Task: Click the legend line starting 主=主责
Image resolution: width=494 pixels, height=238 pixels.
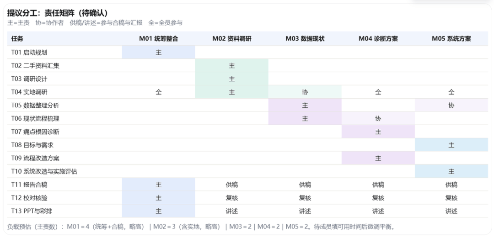Action: point(95,23)
